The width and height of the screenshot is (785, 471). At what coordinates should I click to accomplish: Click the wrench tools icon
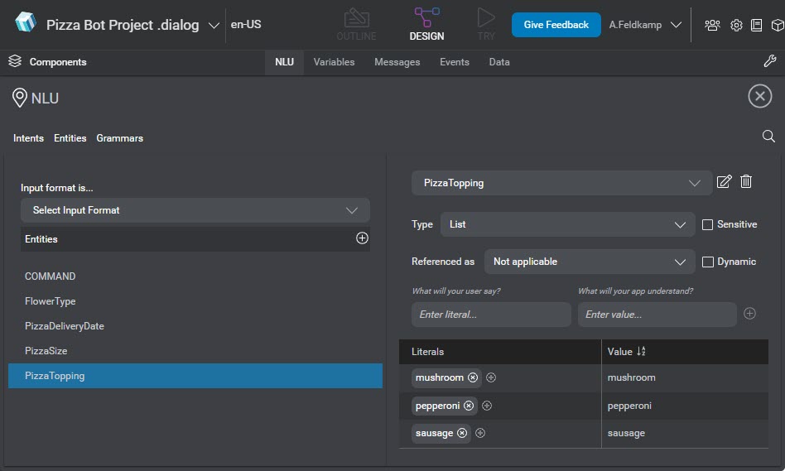769,62
